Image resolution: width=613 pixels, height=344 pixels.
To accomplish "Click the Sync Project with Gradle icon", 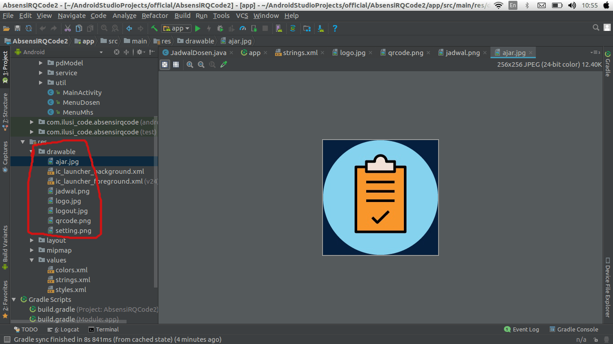I will [293, 28].
